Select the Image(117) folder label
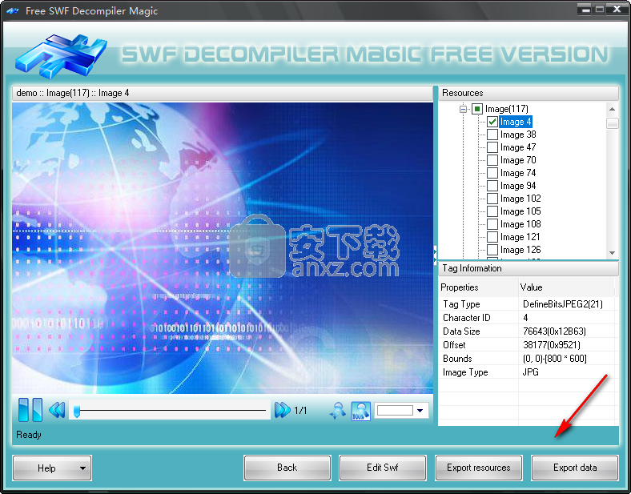 click(x=507, y=109)
